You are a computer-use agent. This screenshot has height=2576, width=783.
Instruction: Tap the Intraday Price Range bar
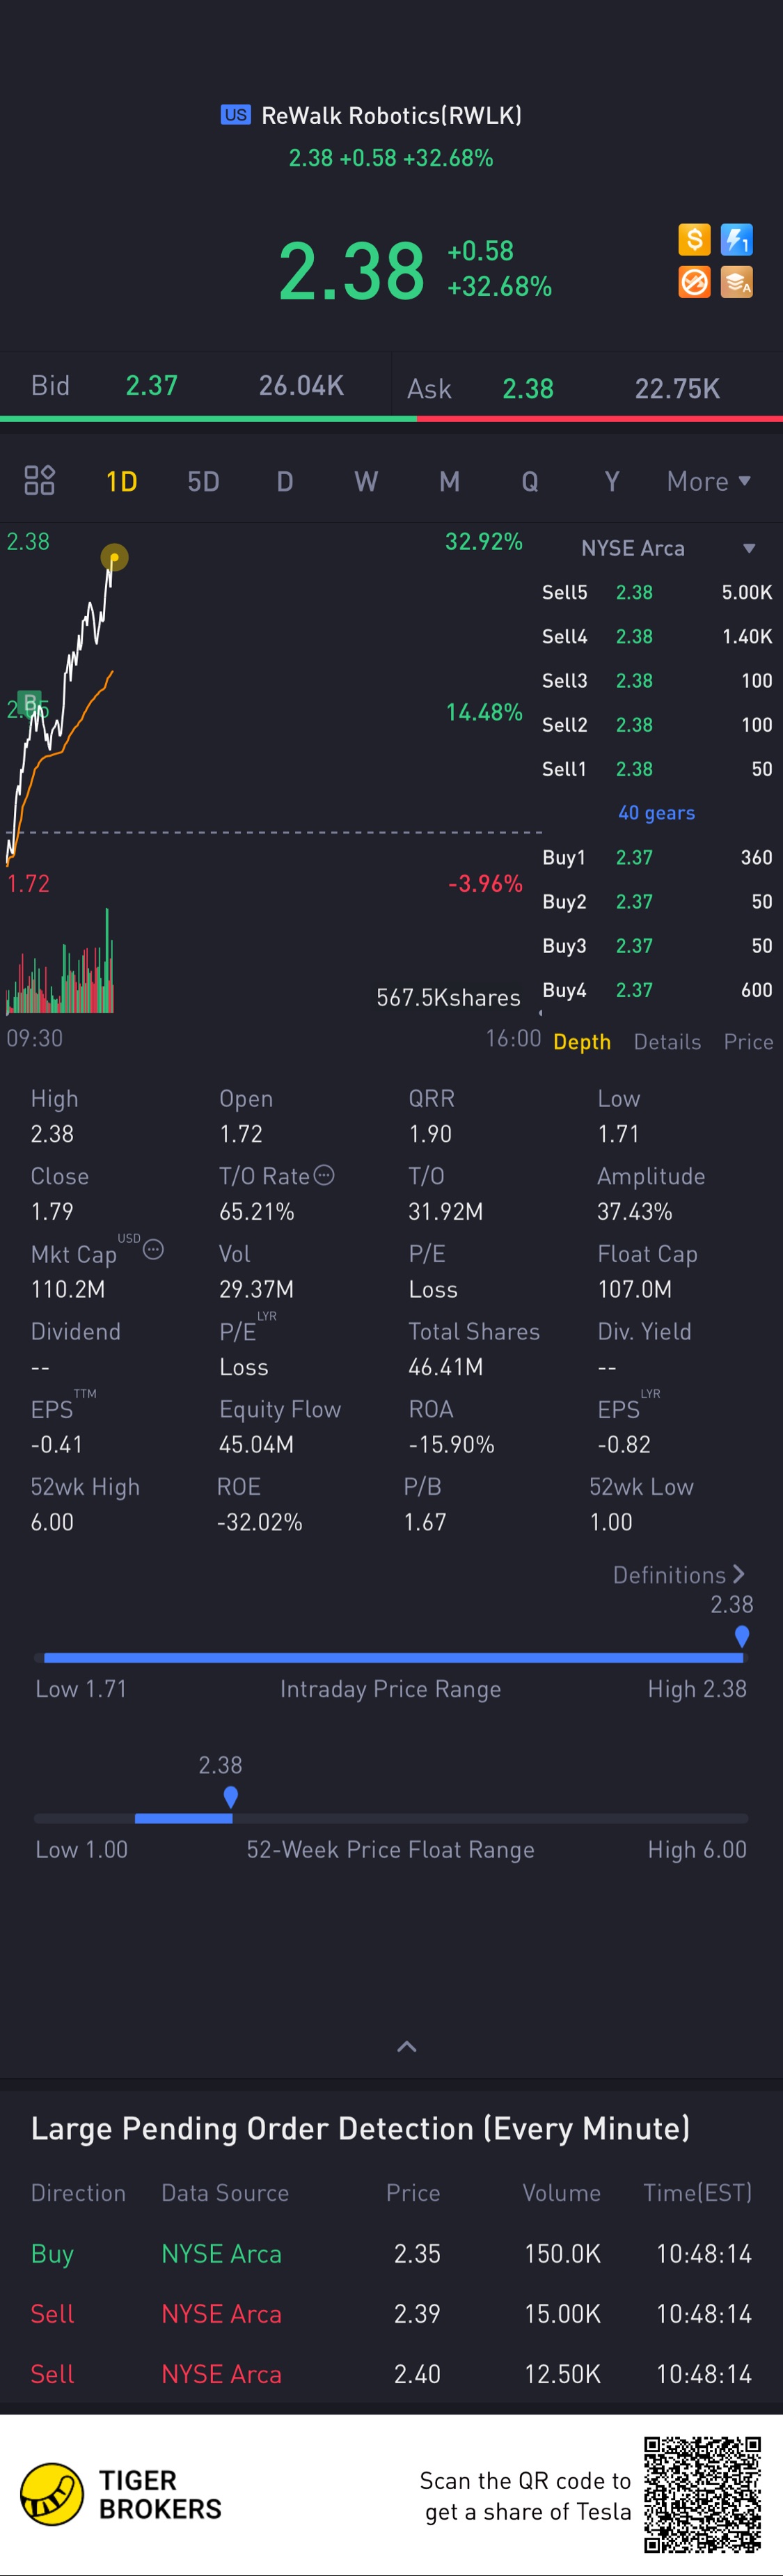391,1658
